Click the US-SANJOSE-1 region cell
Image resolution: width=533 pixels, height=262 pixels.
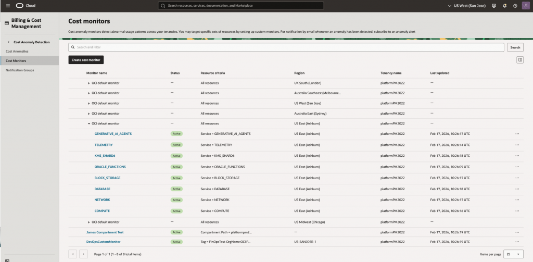pos(305,242)
